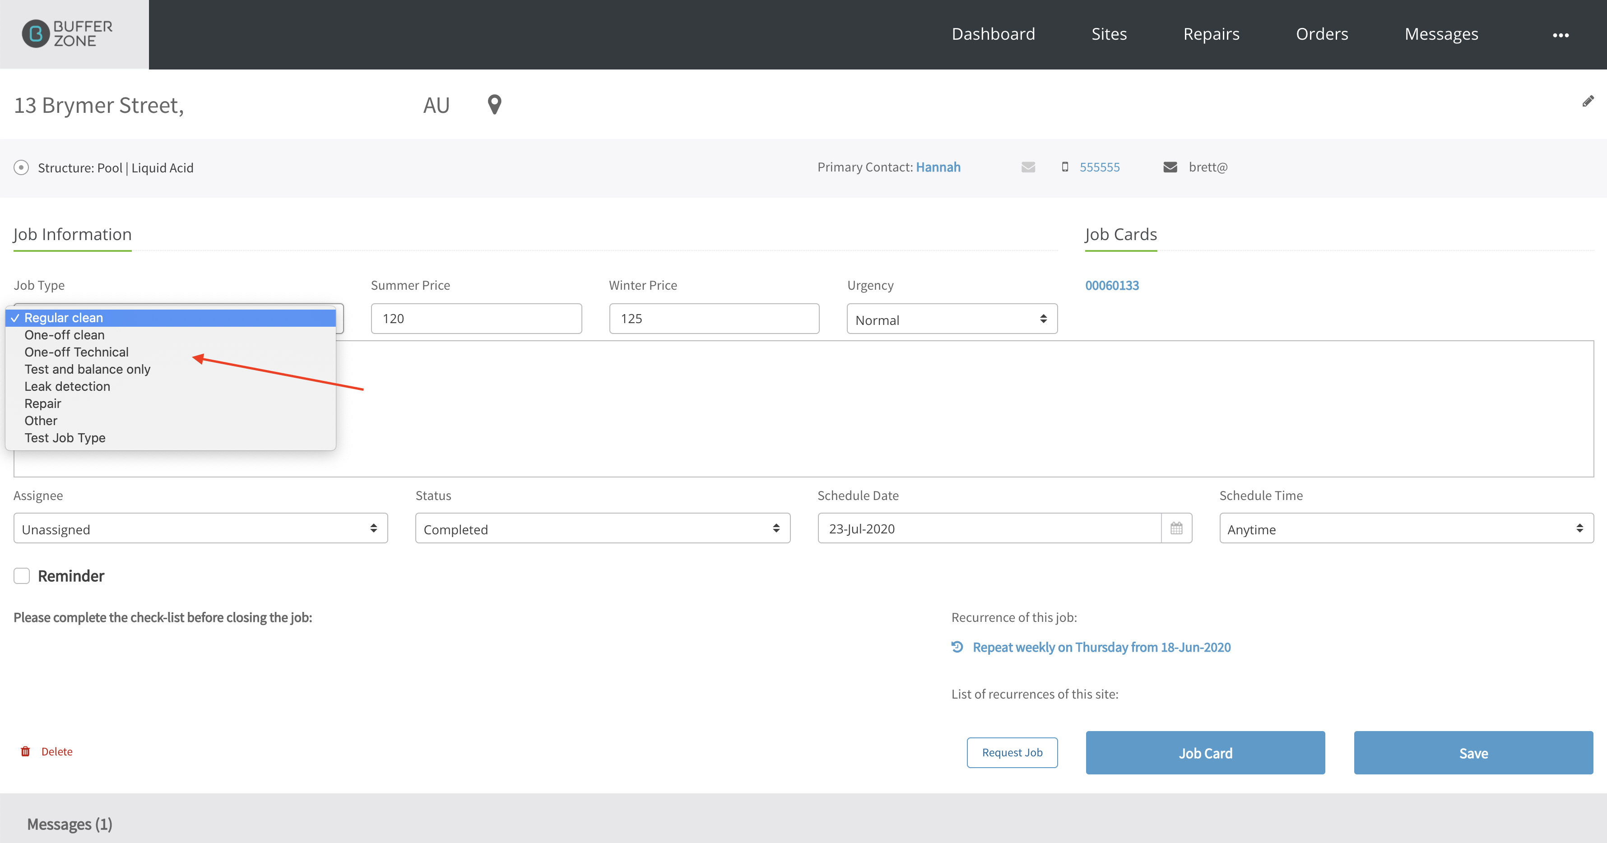
Task: Open the three-dots more menu
Action: (x=1560, y=35)
